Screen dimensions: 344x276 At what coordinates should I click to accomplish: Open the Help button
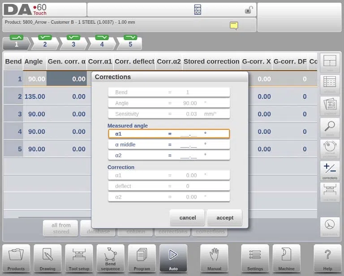pyautogui.click(x=327, y=258)
